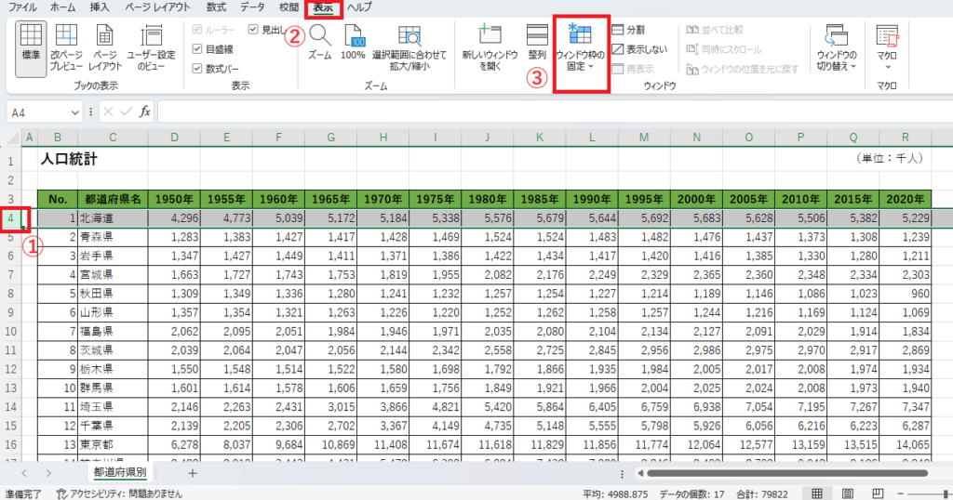Open the ヘルプ tab
Image resolution: width=953 pixels, height=500 pixels.
359,7
